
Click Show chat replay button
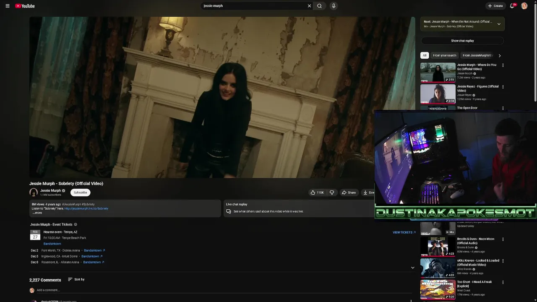point(462,41)
